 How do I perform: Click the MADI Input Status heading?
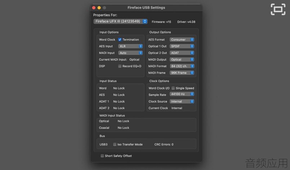(x=112, y=115)
